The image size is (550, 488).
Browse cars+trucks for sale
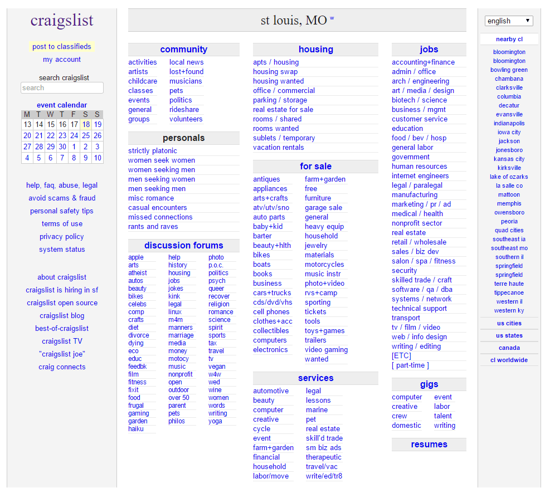[272, 293]
